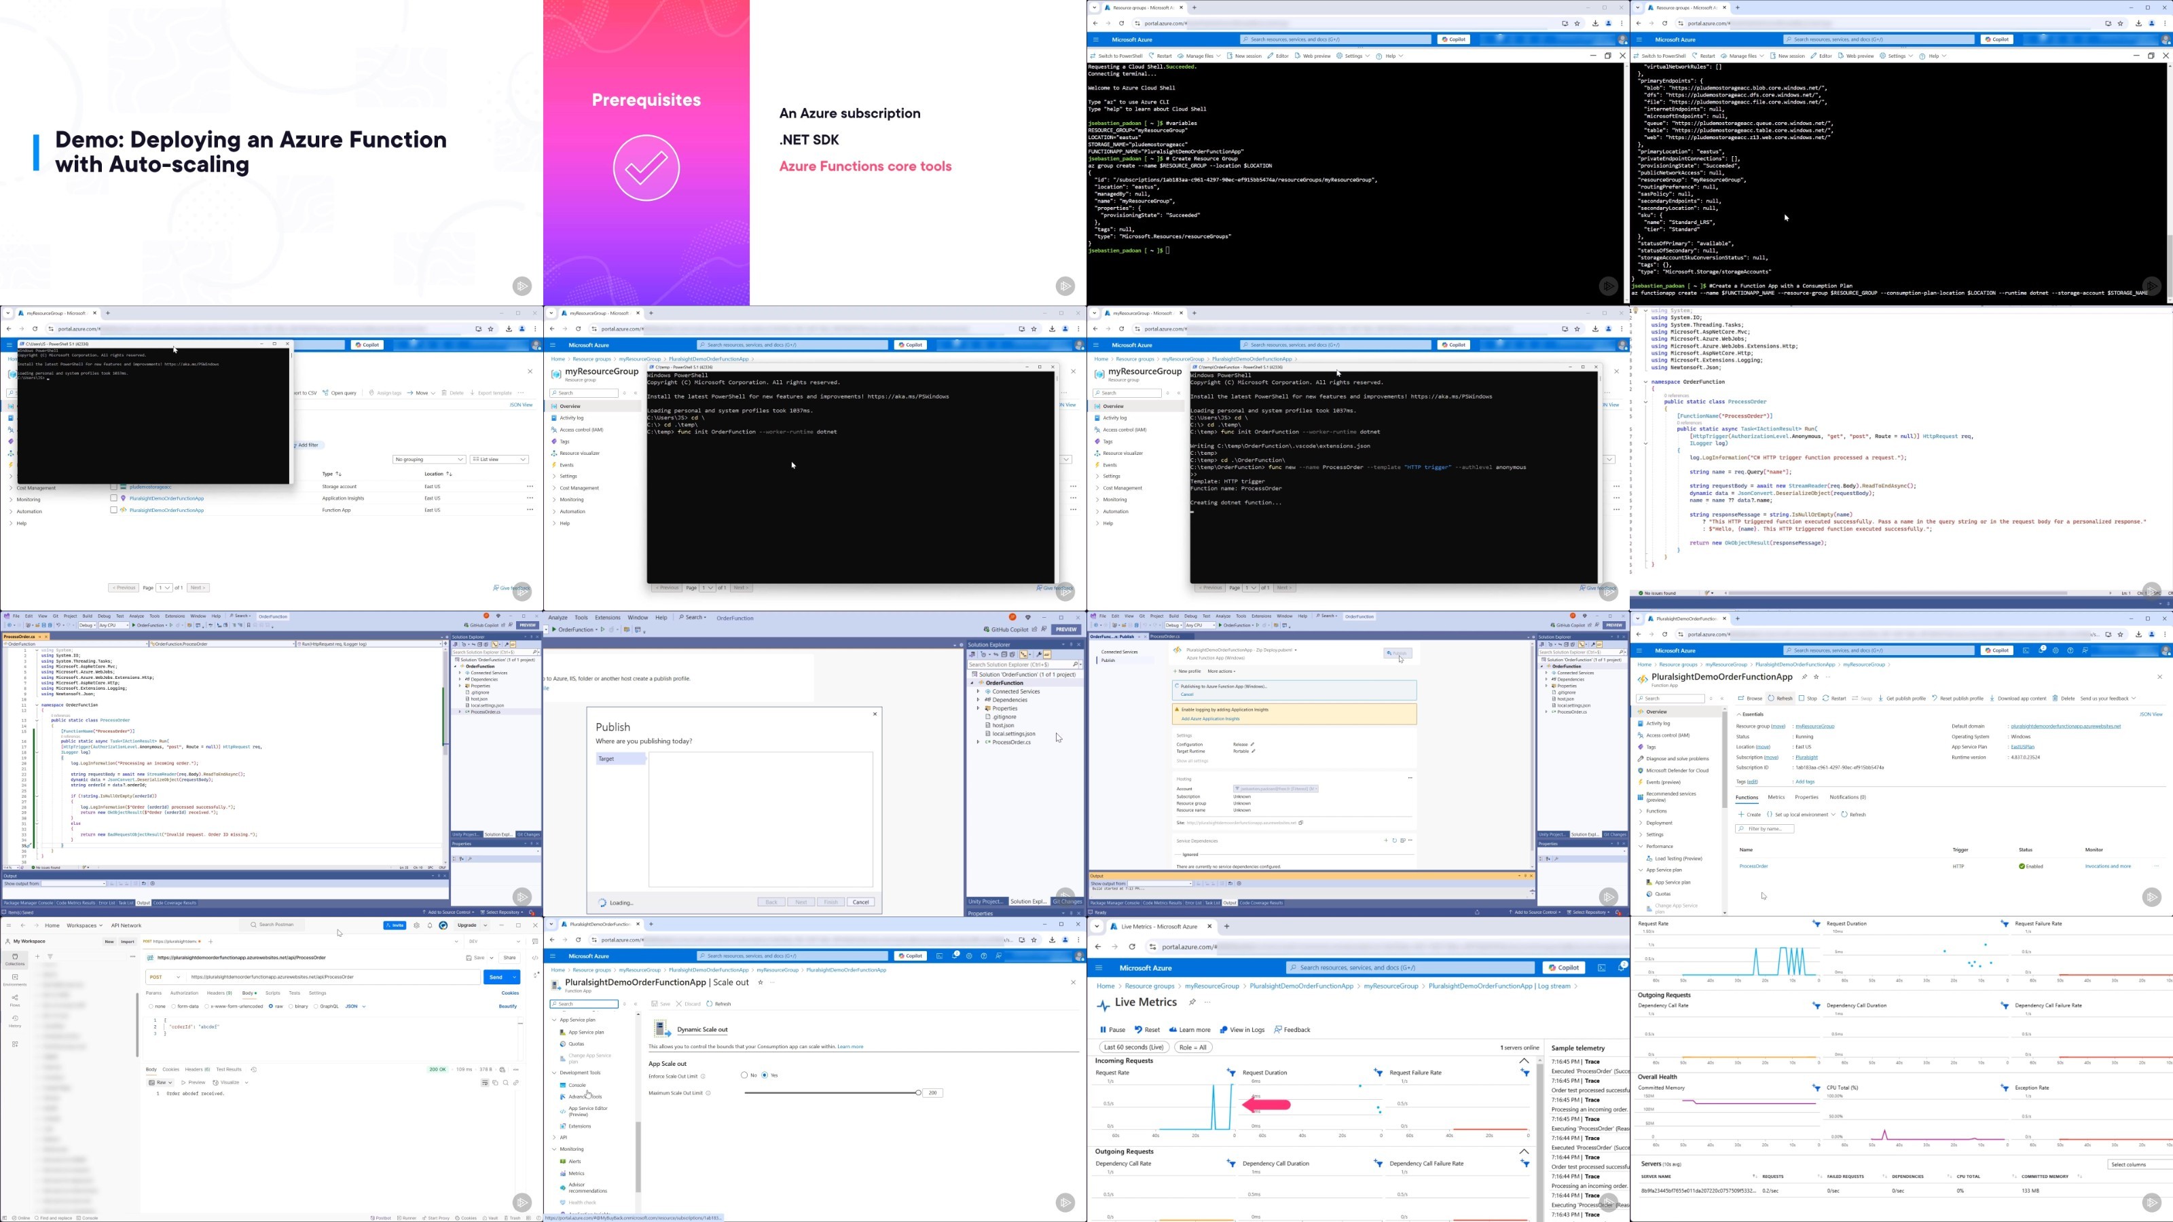Open the Postman notifications bell

click(x=429, y=925)
